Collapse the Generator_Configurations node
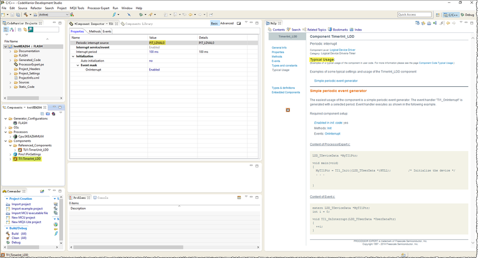This screenshot has height=258, width=478. click(x=5, y=119)
